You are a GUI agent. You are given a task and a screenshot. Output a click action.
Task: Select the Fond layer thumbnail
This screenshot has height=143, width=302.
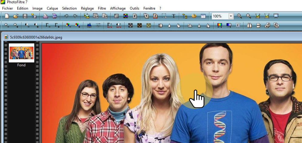coord(22,53)
